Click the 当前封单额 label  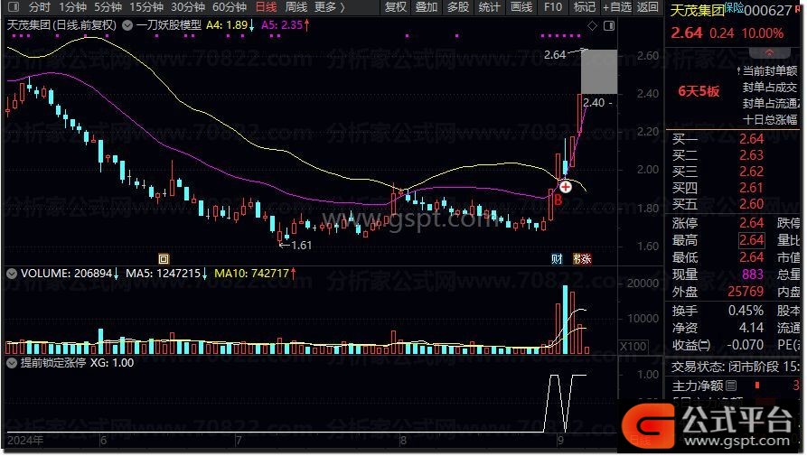tap(770, 70)
